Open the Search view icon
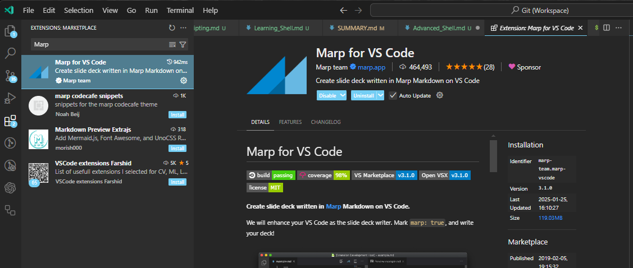The image size is (633, 268). [10, 53]
